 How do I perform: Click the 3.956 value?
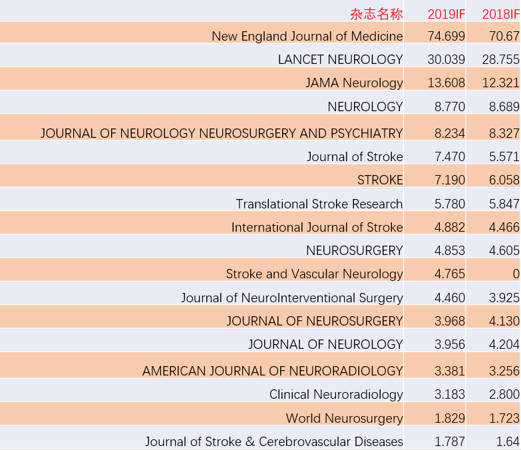coord(450,345)
